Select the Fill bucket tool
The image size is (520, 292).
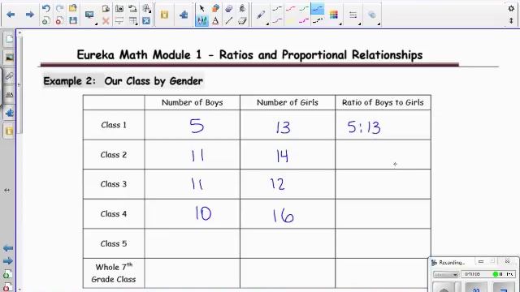(x=242, y=8)
